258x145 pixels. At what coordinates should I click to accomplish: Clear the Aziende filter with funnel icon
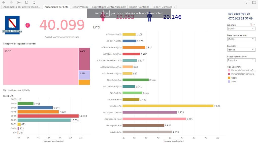[x=251, y=25]
